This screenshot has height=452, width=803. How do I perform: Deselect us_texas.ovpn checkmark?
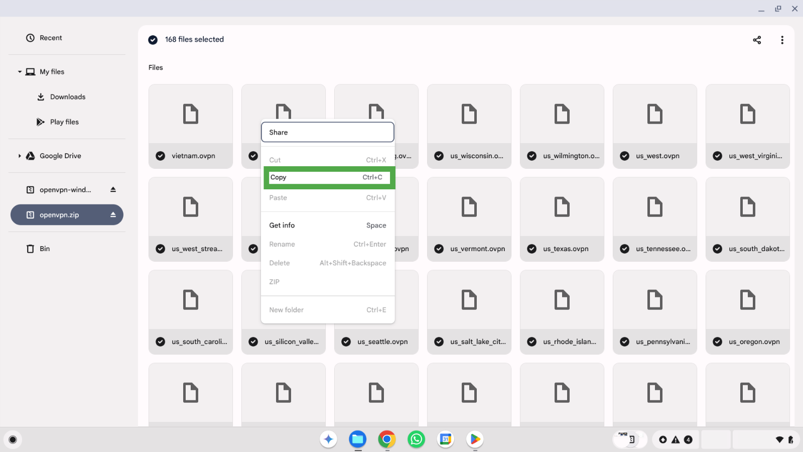532,249
